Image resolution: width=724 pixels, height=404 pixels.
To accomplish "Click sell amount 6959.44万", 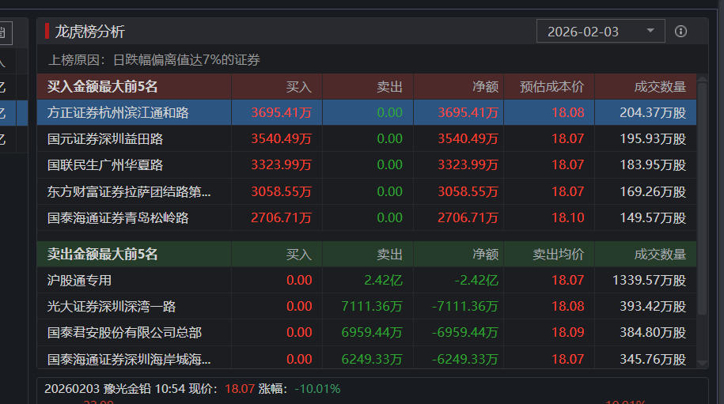I will click(372, 333).
